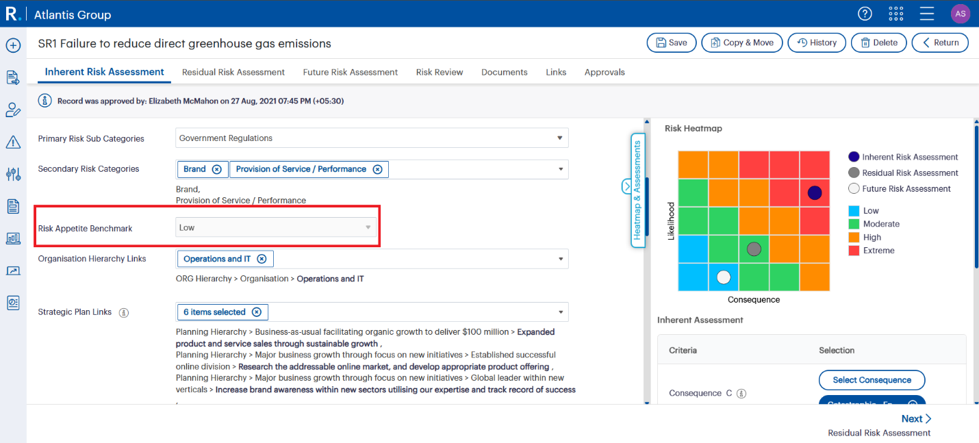The width and height of the screenshot is (979, 443).
Task: Click the Save button
Action: coord(672,42)
